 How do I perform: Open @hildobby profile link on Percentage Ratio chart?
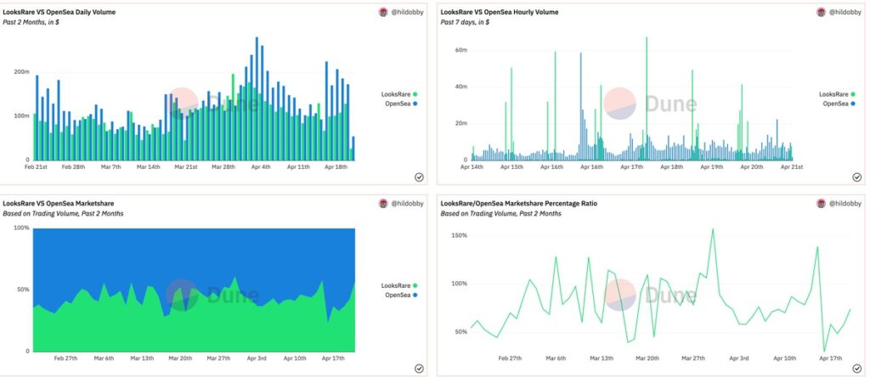coord(845,204)
